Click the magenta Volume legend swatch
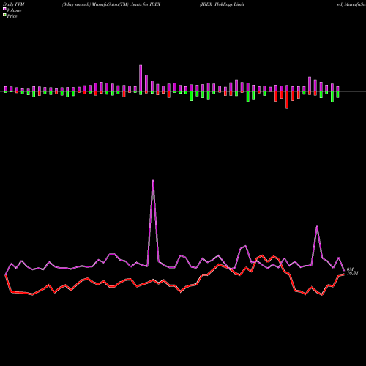Image resolution: width=366 pixels, height=366 pixels. [x=4, y=9]
